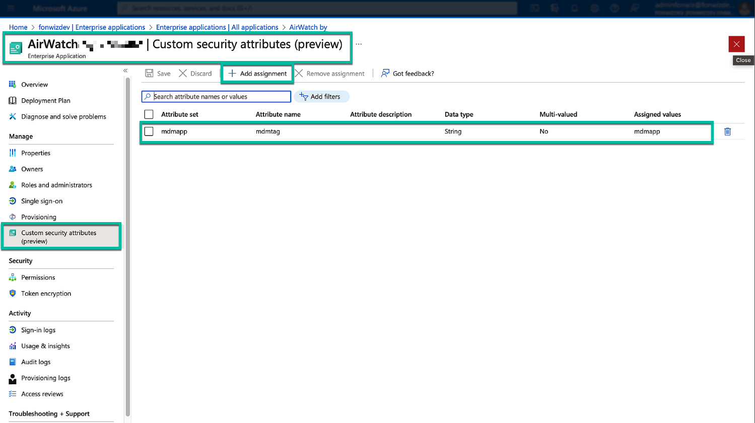Sort by the Attribute name column header

coord(278,114)
